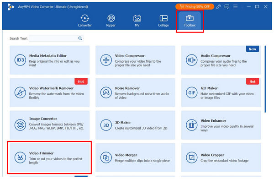
Task: Open Noise Remover title text
Action: click(x=127, y=88)
